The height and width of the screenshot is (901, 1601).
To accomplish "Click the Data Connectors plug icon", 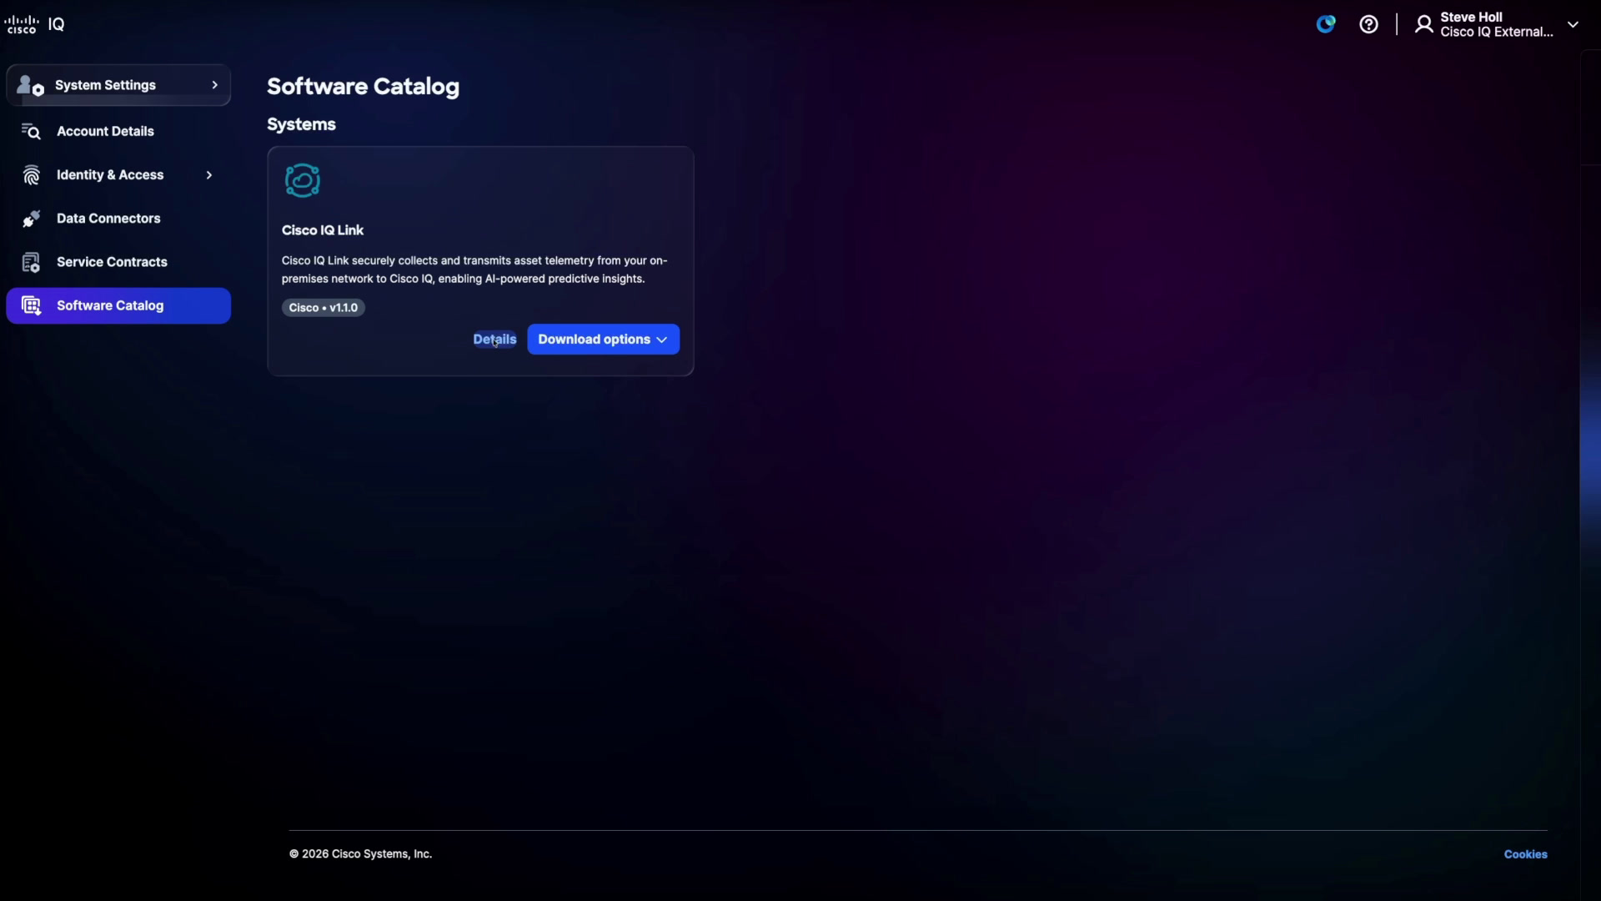I will 31,219.
